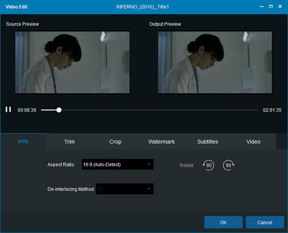
Task: Go to the Watermark tab
Action: [161, 142]
